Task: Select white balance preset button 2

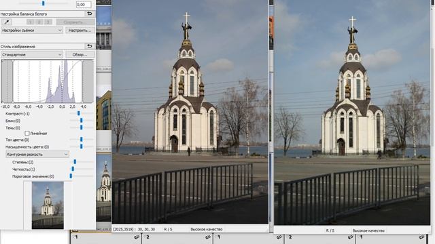Action: pyautogui.click(x=39, y=22)
